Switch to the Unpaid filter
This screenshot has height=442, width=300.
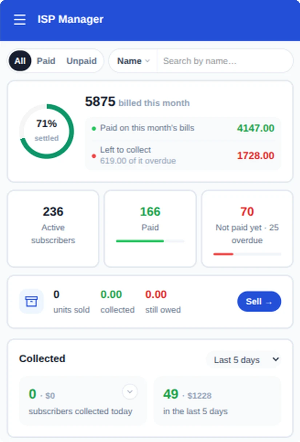(81, 61)
